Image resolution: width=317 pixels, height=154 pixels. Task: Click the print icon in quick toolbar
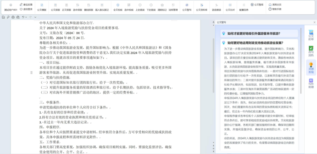pyautogui.click(x=13, y=17)
